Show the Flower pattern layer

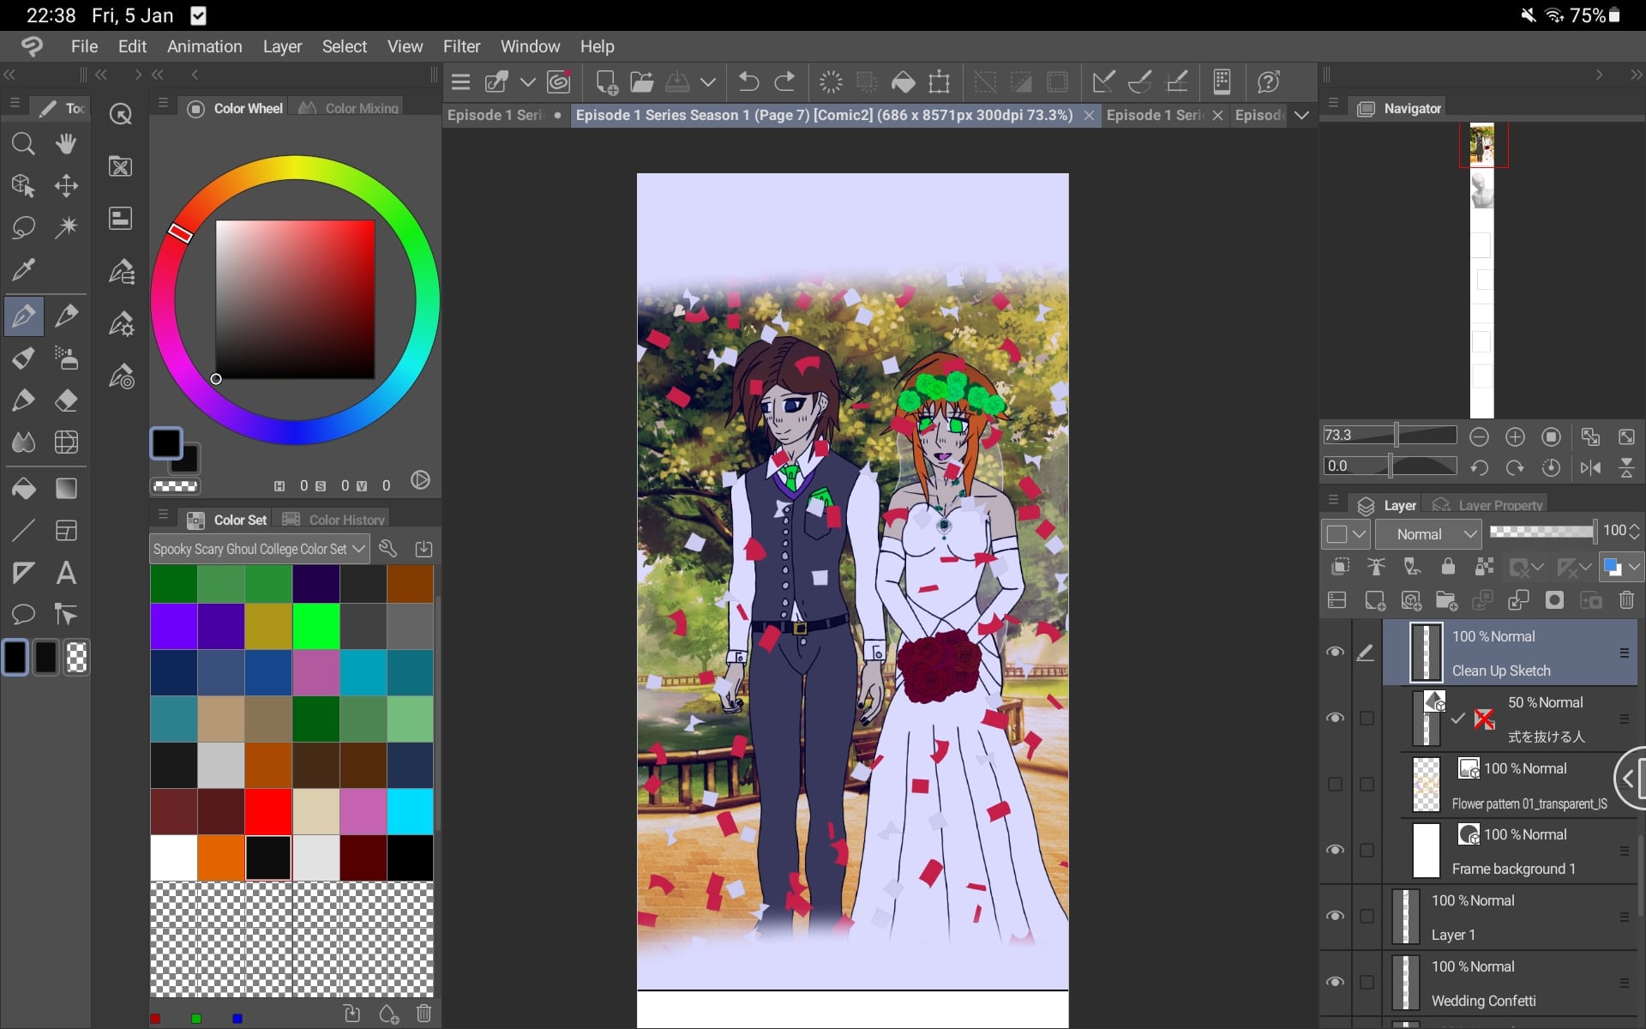coord(1335,785)
